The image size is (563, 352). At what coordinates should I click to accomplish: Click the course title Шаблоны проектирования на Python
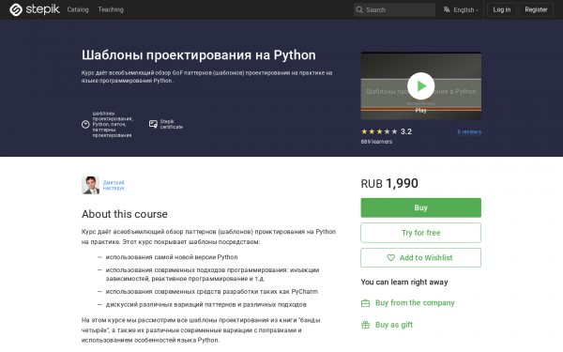point(199,55)
